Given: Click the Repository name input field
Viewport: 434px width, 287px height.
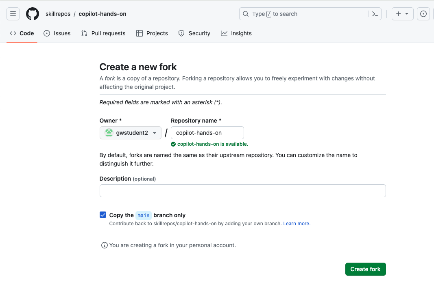Looking at the screenshot, I should click(x=207, y=133).
